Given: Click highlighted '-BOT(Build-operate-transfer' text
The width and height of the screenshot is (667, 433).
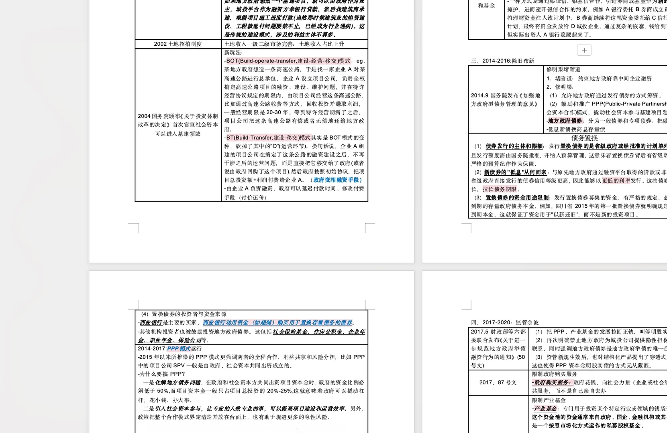Looking at the screenshot, I should [260, 61].
